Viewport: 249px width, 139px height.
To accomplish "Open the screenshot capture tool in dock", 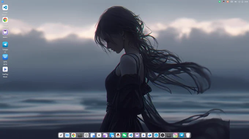I will (x=99, y=135).
